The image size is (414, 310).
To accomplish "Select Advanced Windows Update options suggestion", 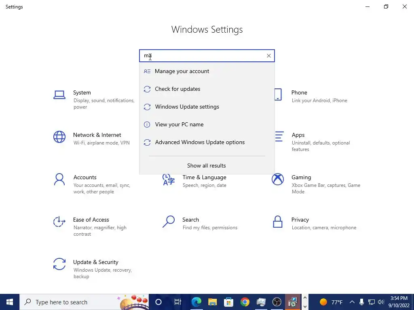I will click(x=207, y=142).
